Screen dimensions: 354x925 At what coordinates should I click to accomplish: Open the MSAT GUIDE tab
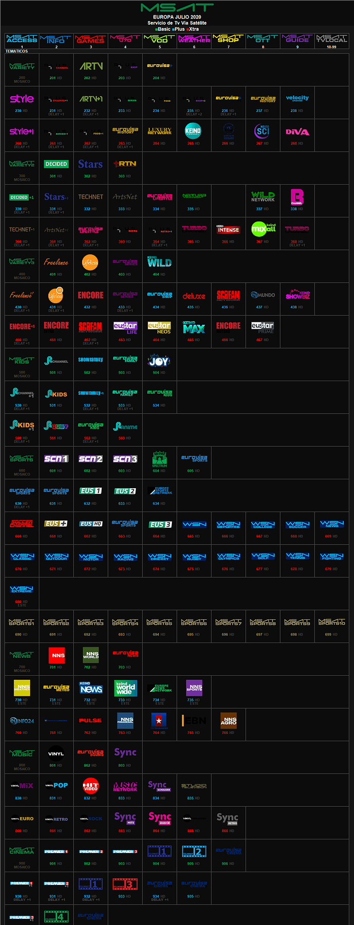pos(297,39)
